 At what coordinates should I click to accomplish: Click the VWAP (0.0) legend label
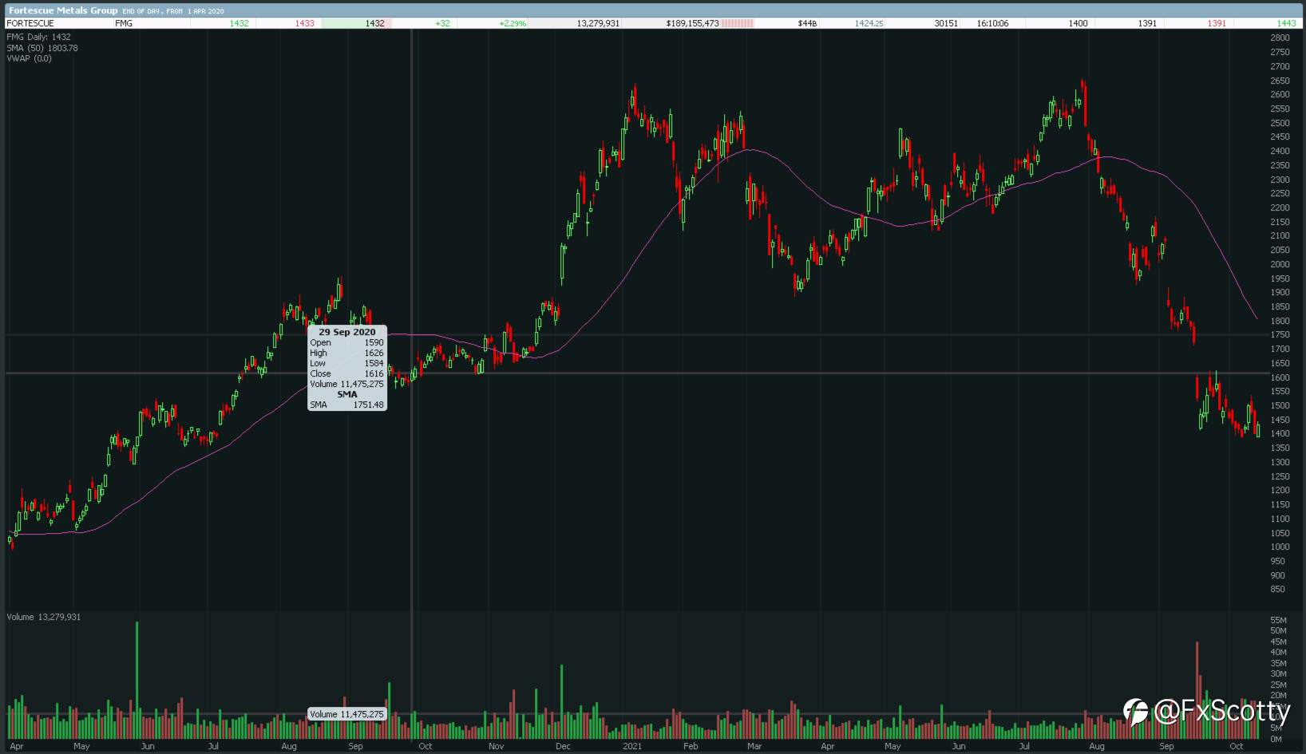click(x=29, y=58)
